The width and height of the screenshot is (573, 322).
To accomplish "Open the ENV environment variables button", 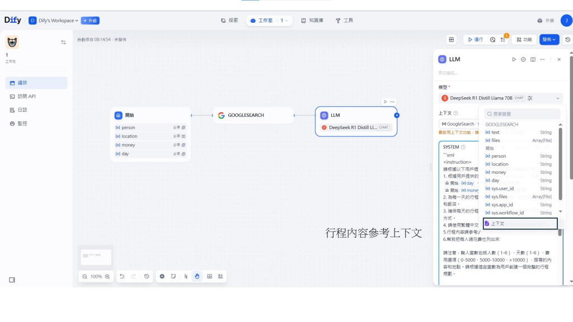I will point(452,40).
